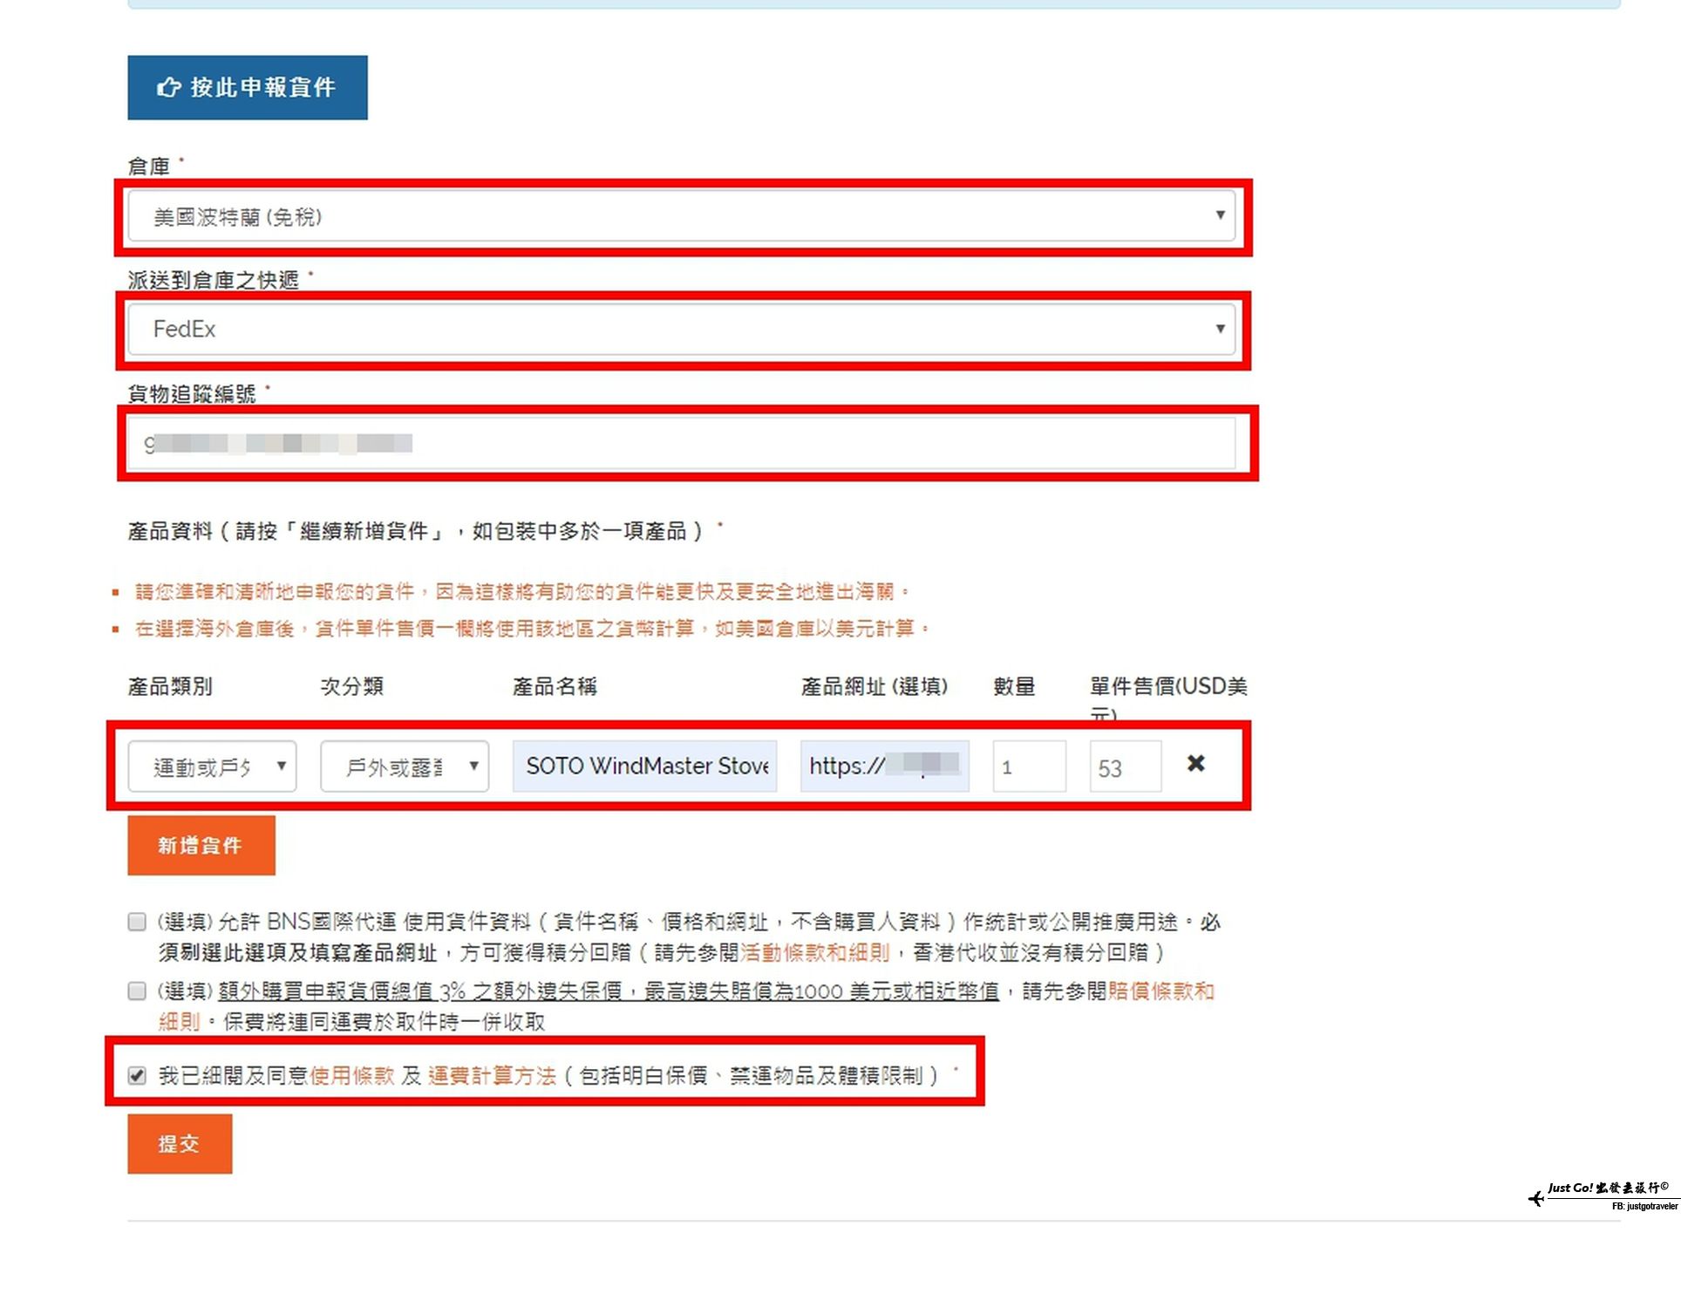
Task: Uncheck the agree to terms checkbox
Action: 137,1075
